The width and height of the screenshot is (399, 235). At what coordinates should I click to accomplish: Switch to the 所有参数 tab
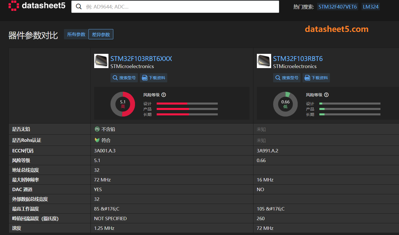pyautogui.click(x=76, y=34)
